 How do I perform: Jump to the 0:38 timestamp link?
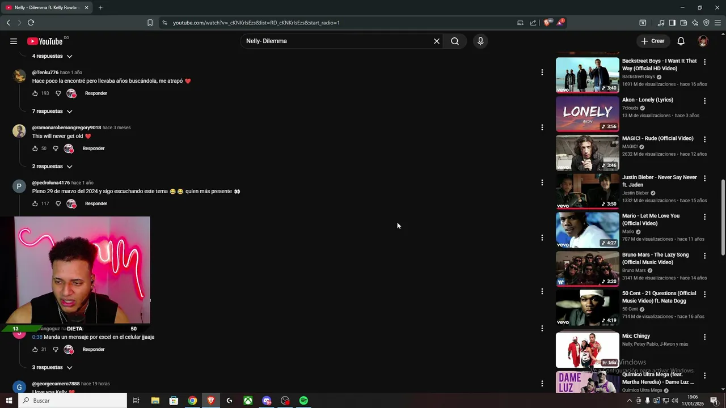(x=37, y=337)
